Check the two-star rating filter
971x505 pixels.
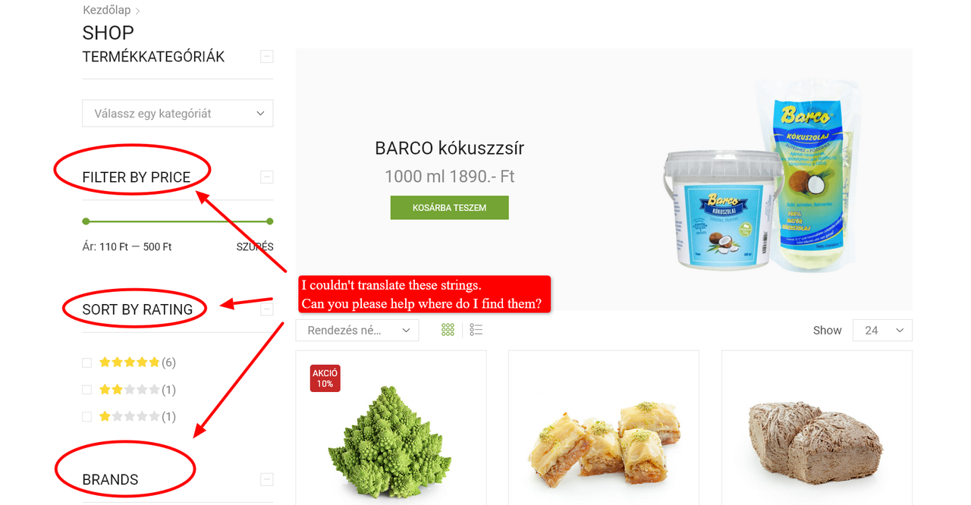(x=86, y=390)
